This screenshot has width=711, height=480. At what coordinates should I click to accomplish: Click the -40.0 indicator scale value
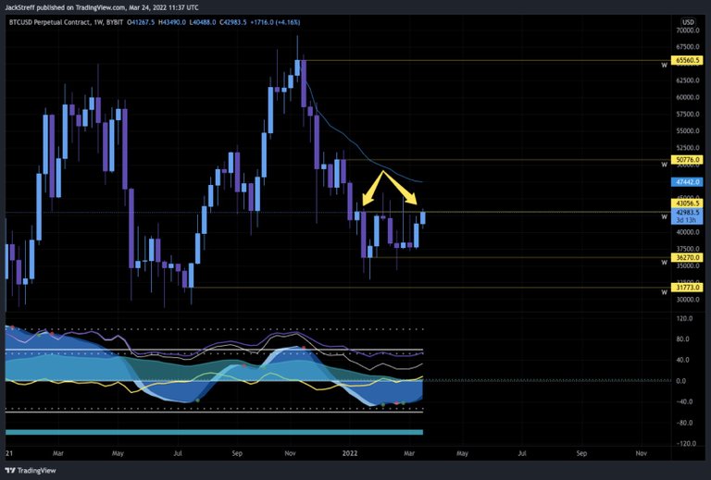[684, 402]
